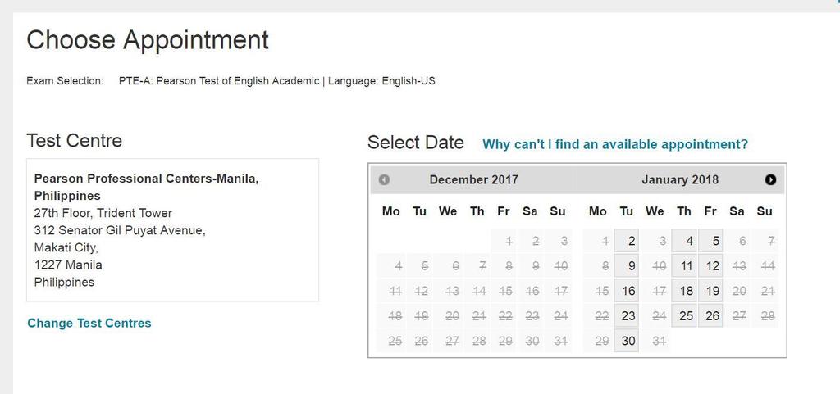Click the Pearson Professional Centers-Manila address box
This screenshot has width=840, height=394.
pyautogui.click(x=172, y=230)
